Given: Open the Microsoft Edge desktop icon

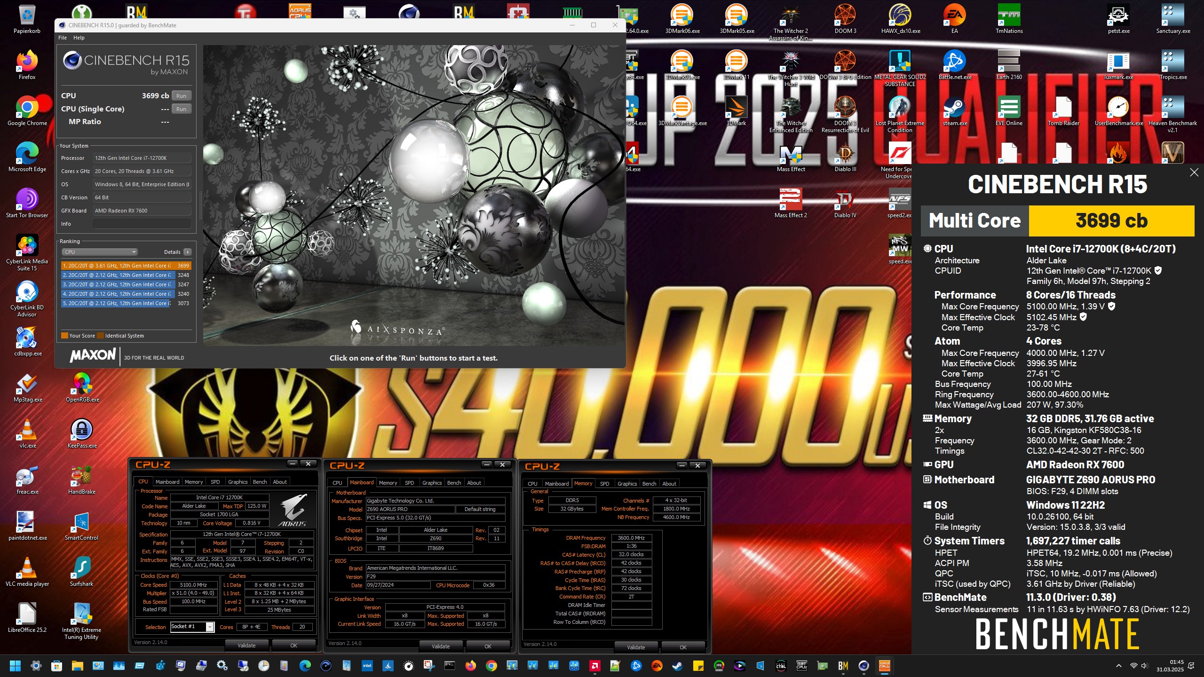Looking at the screenshot, I should coord(27,157).
